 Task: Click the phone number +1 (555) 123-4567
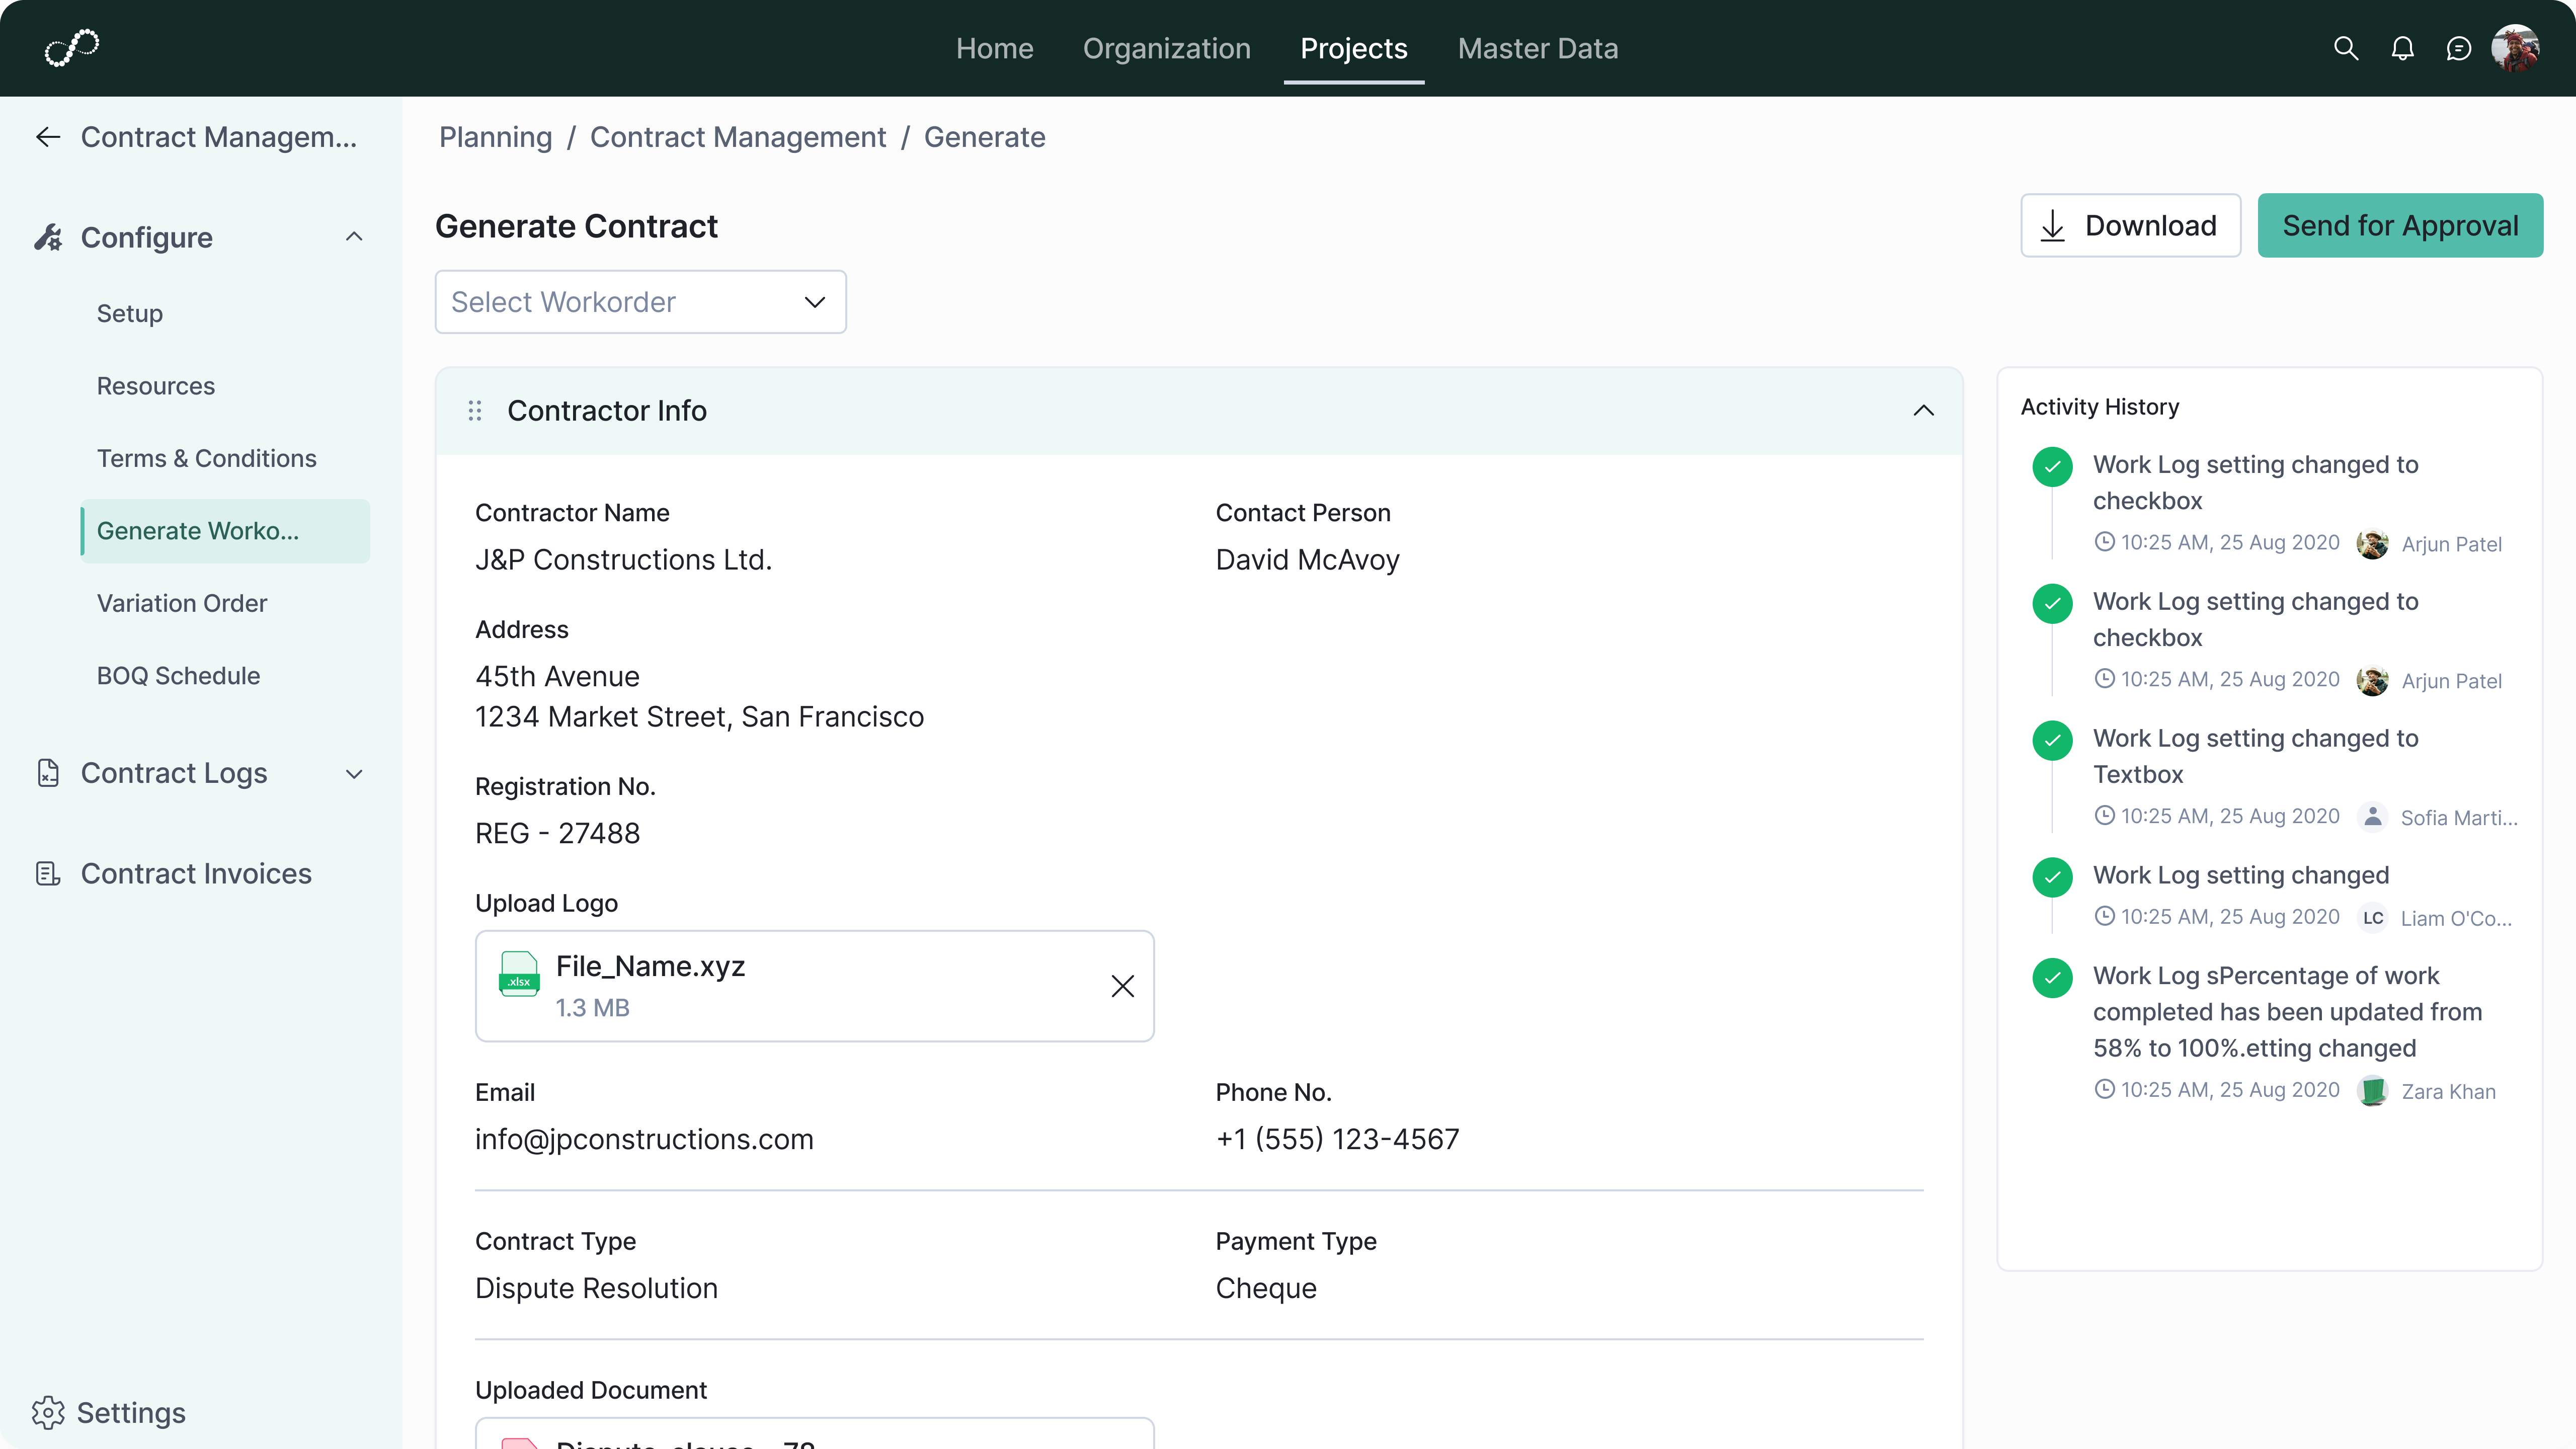click(x=1338, y=1140)
